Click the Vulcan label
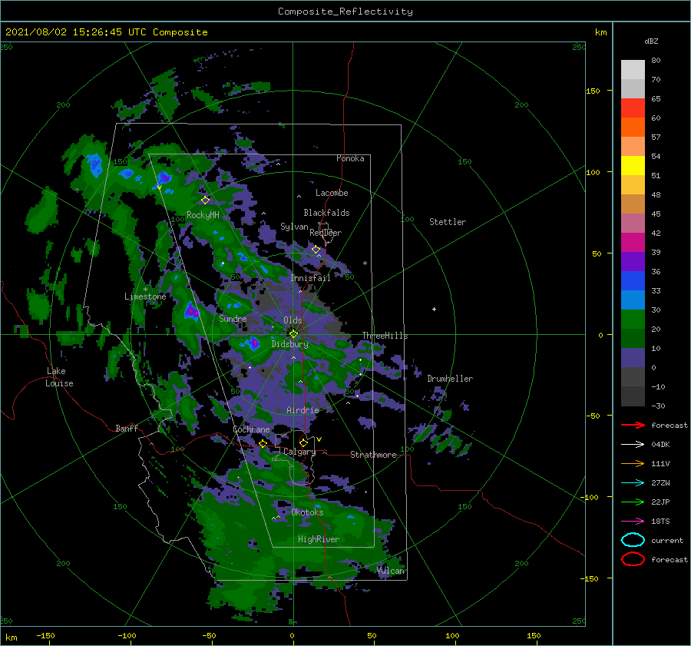The height and width of the screenshot is (646, 691). click(x=391, y=571)
